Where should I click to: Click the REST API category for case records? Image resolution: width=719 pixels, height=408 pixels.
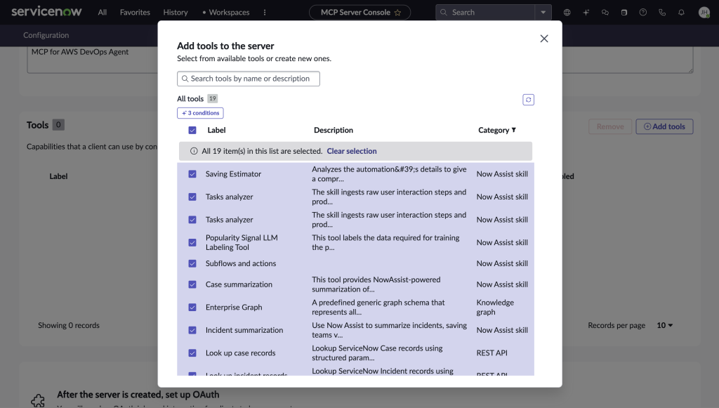pos(492,353)
